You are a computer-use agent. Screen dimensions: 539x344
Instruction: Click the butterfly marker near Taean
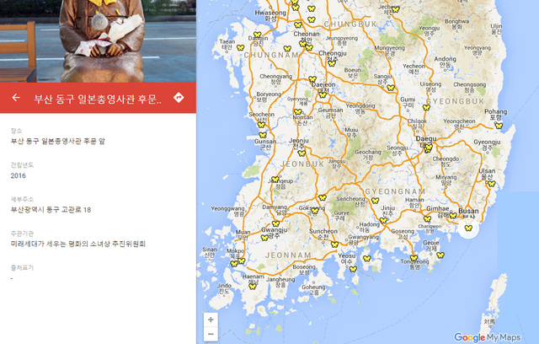(x=240, y=47)
